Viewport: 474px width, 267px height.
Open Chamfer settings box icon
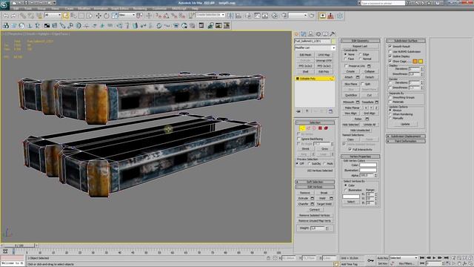(313, 204)
